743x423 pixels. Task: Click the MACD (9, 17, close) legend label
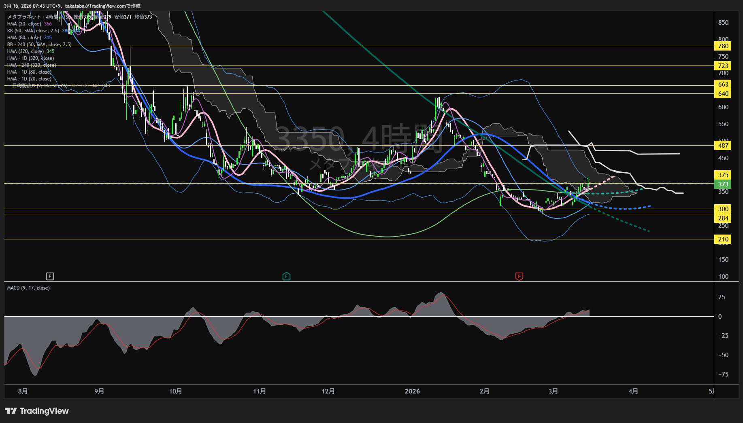[28, 288]
